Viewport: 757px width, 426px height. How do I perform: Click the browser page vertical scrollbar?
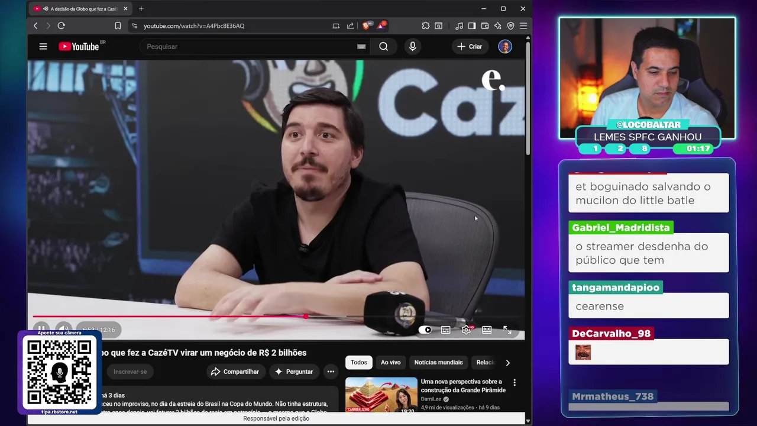click(x=528, y=98)
